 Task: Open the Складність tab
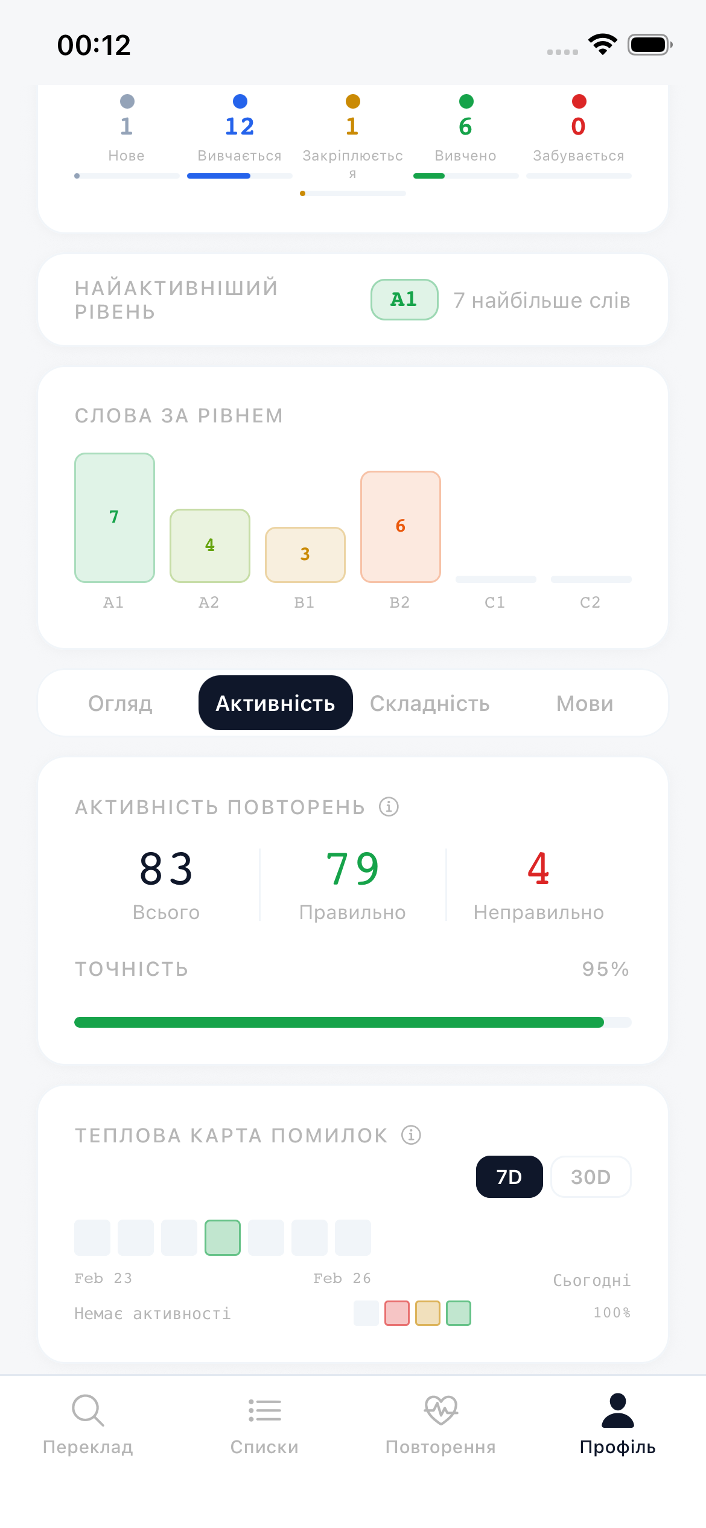430,703
